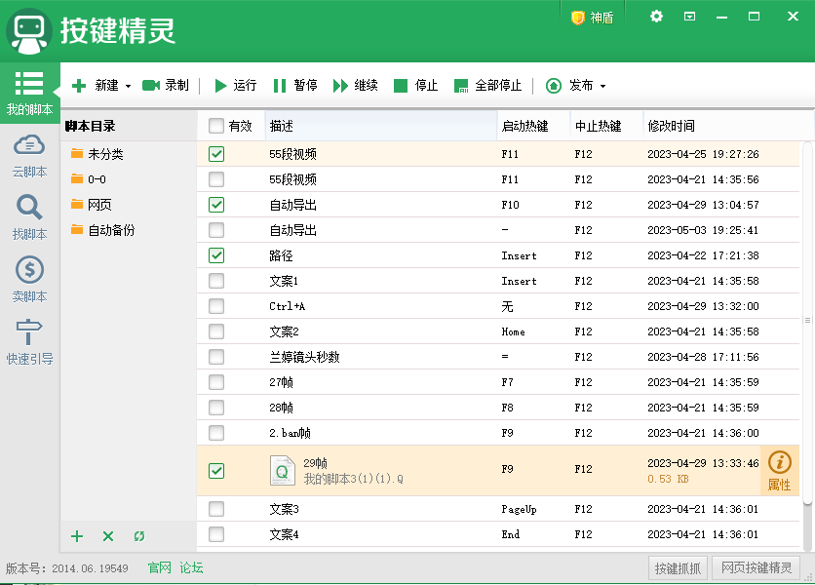Enable the 兰婷镜头秒数 script checkbox

tap(216, 357)
